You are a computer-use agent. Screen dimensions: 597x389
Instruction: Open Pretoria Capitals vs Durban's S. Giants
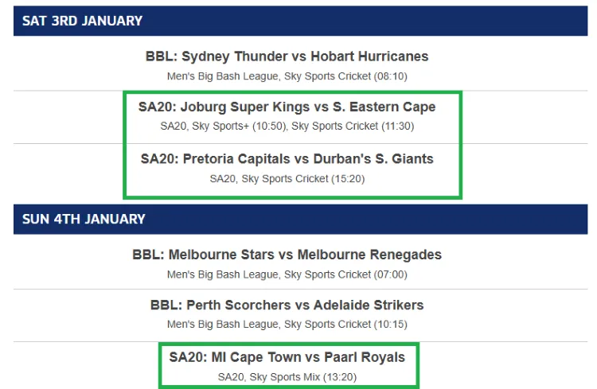click(x=287, y=158)
